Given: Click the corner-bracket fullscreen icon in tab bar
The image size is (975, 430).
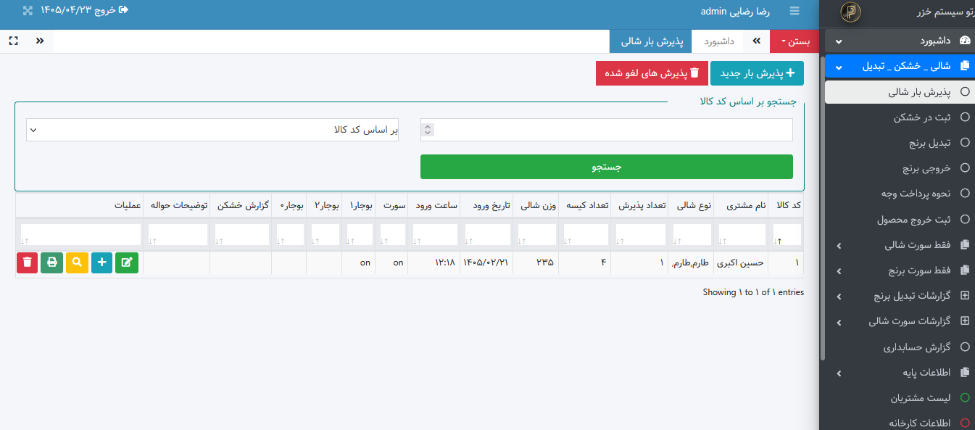Looking at the screenshot, I should pyautogui.click(x=13, y=41).
